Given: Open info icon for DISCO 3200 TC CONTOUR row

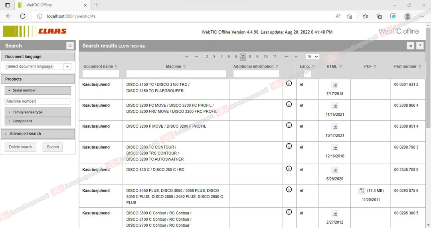Looking at the screenshot, I should tap(289, 146).
